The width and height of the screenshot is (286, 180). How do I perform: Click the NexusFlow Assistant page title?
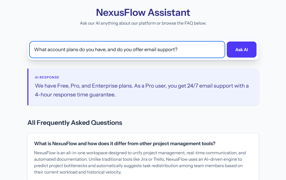click(143, 12)
